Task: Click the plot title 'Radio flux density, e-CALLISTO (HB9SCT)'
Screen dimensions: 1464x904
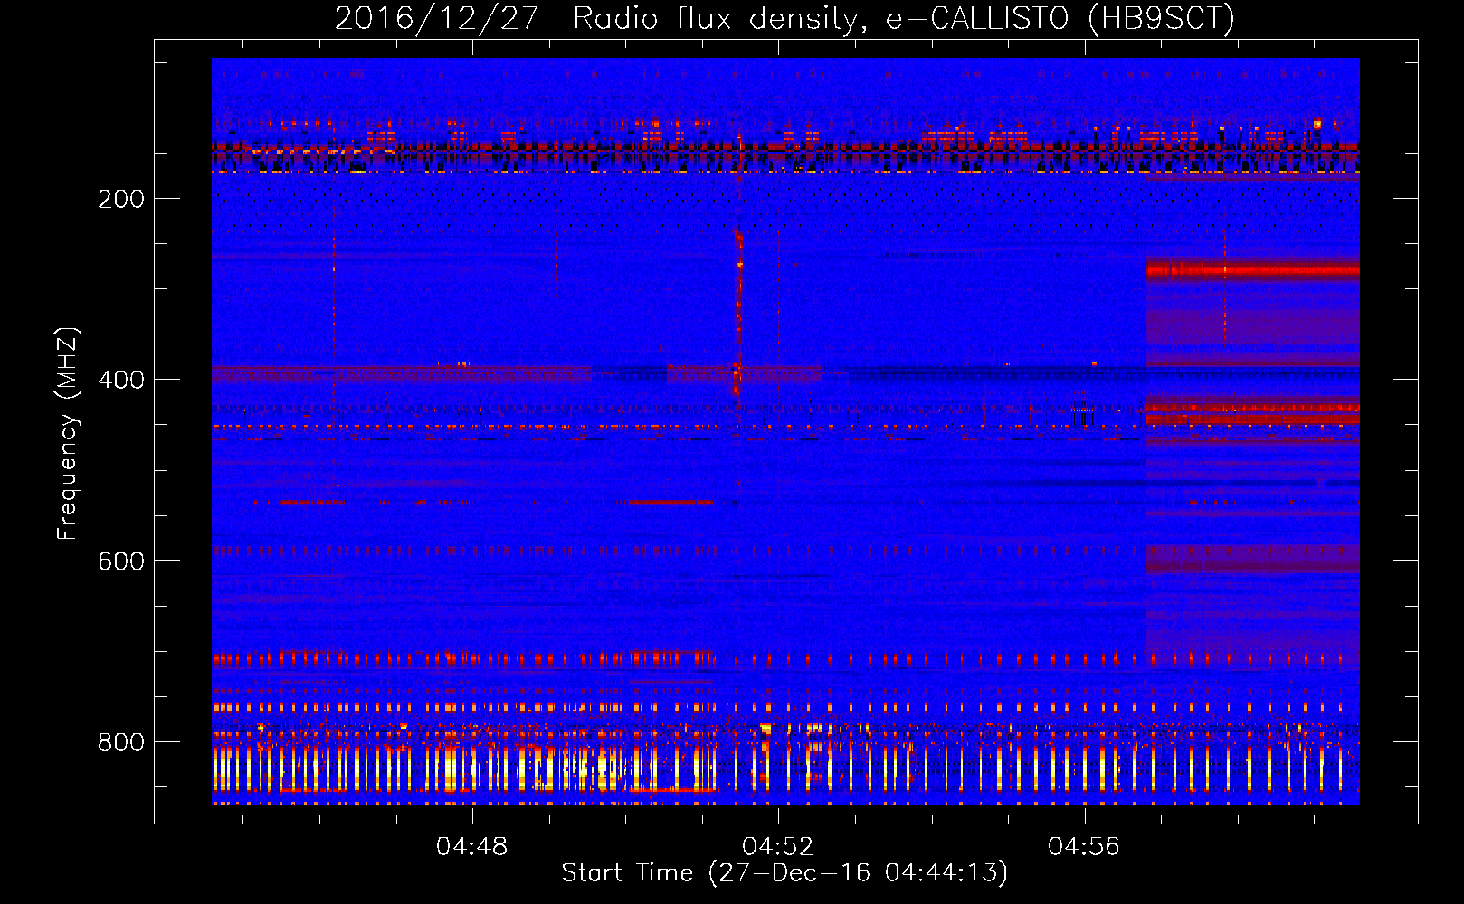Action: point(904,18)
